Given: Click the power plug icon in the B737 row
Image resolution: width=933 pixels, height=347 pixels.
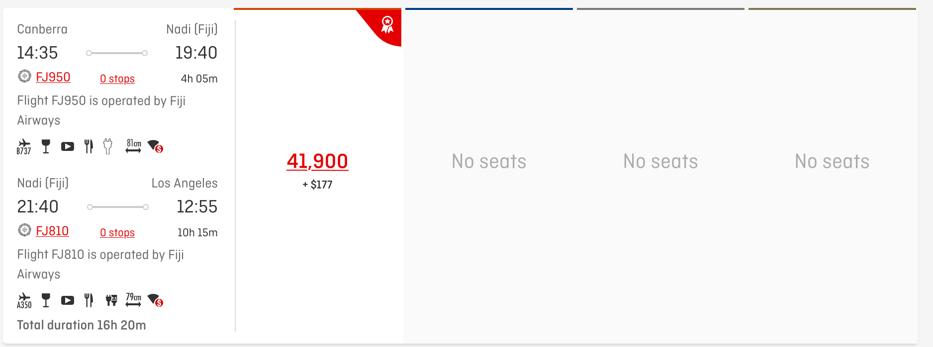Looking at the screenshot, I should click(108, 146).
